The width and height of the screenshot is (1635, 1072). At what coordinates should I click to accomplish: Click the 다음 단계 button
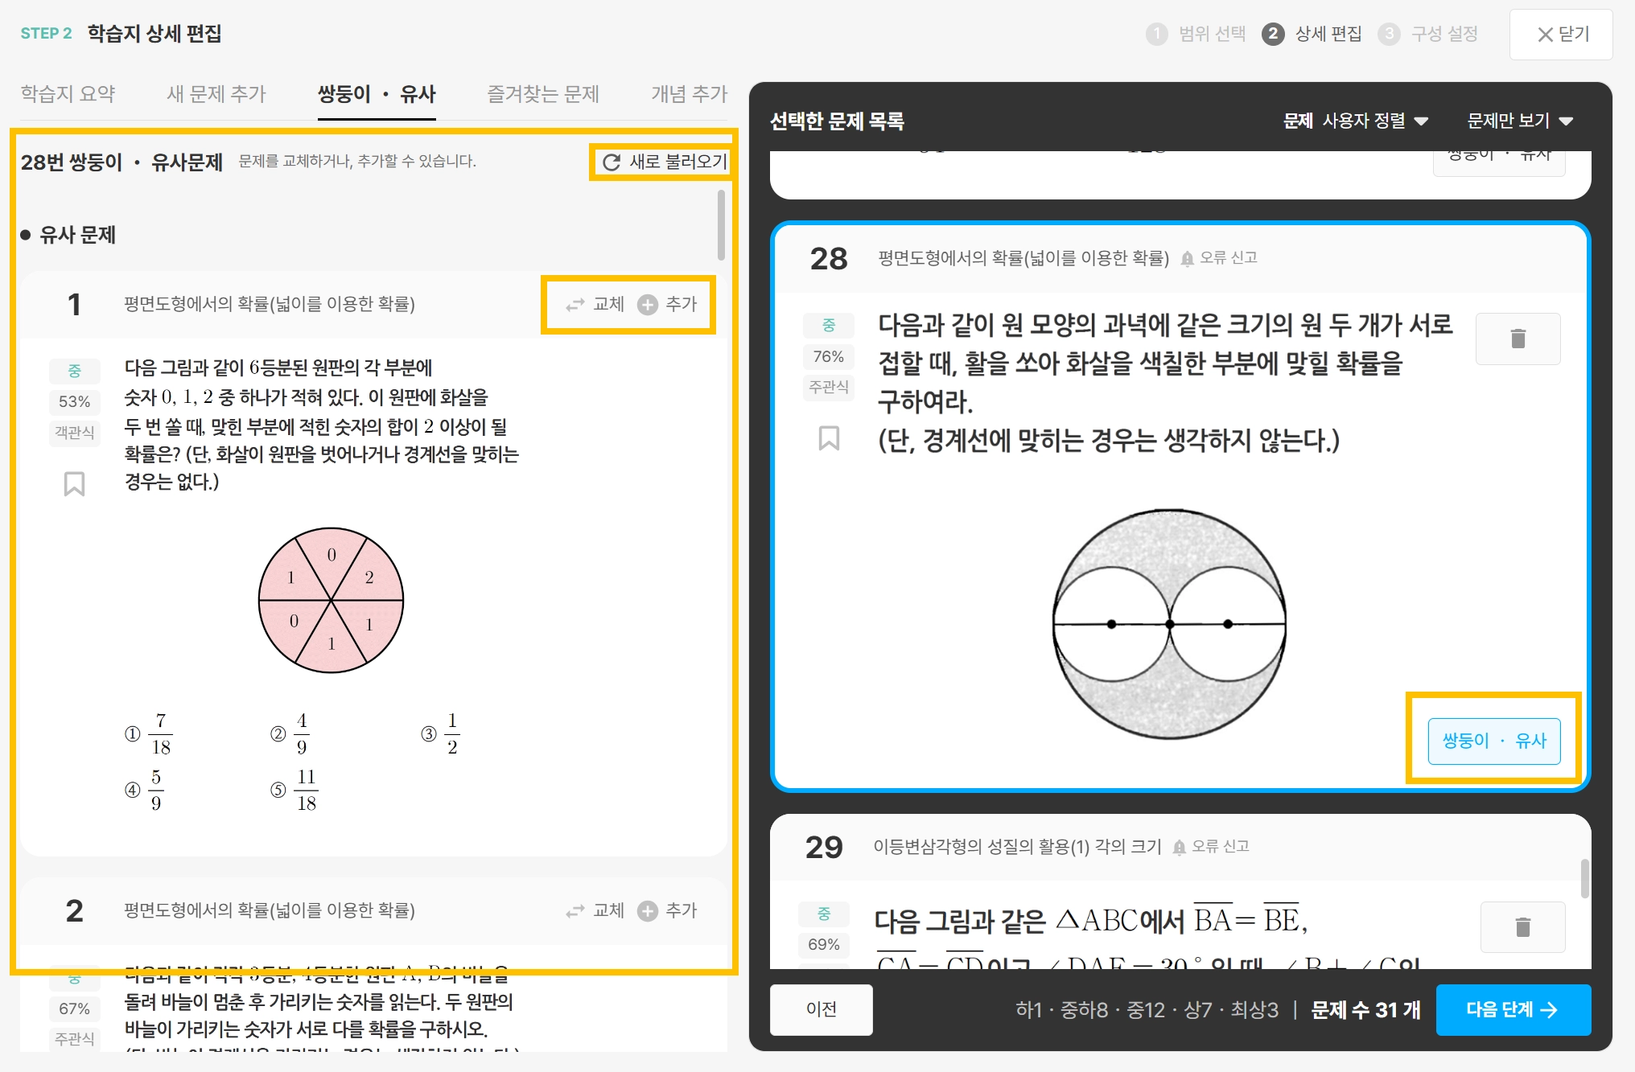point(1513,1009)
